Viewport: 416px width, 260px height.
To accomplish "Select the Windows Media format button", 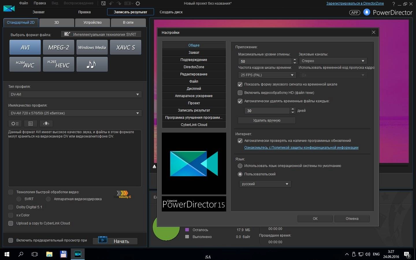I will pos(92,47).
